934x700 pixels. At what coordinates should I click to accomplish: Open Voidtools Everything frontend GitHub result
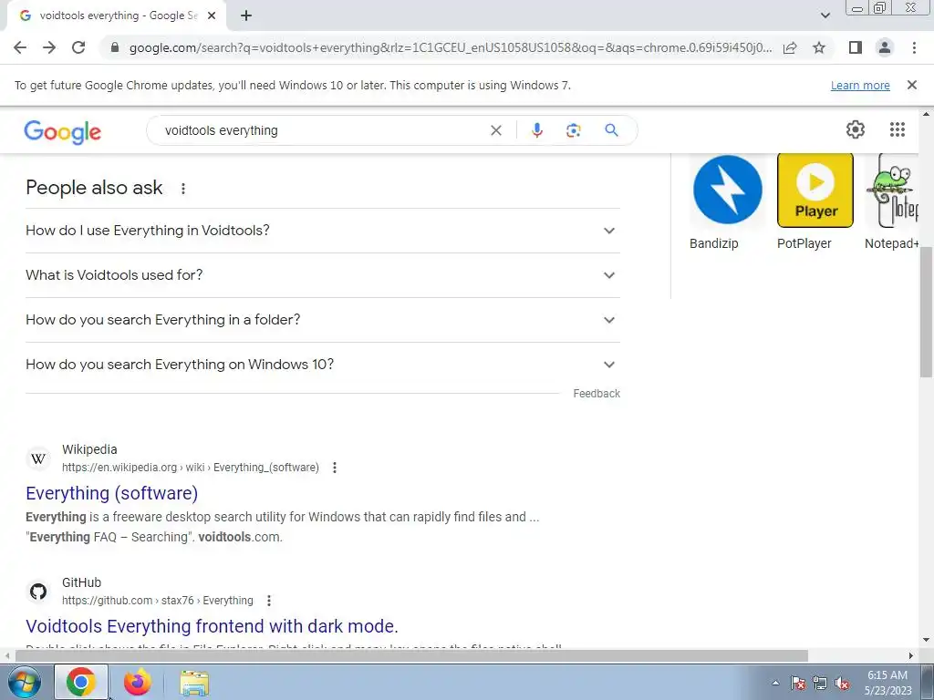click(x=212, y=626)
